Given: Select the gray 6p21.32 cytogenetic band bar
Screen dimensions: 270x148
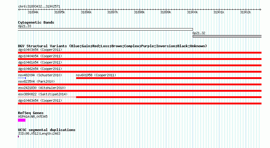Looking at the screenshot, I should (x=227, y=36).
